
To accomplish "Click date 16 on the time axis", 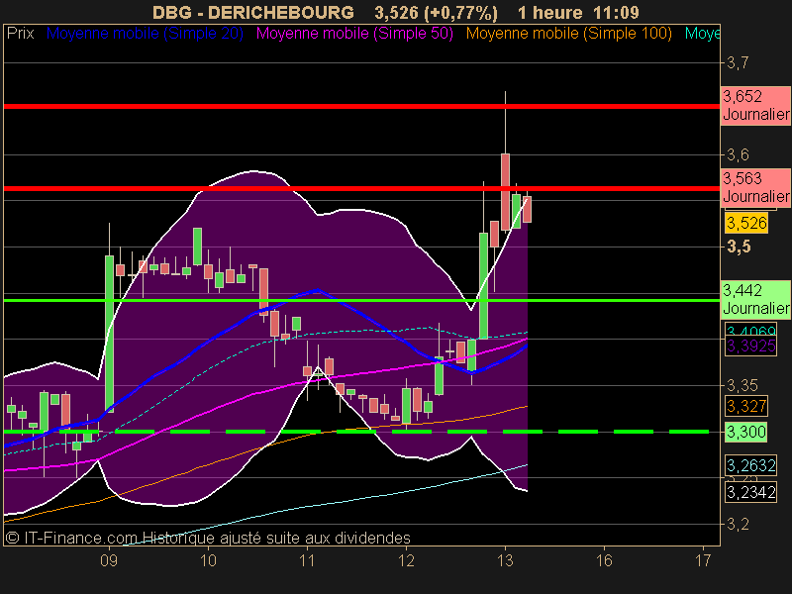I will (x=604, y=560).
